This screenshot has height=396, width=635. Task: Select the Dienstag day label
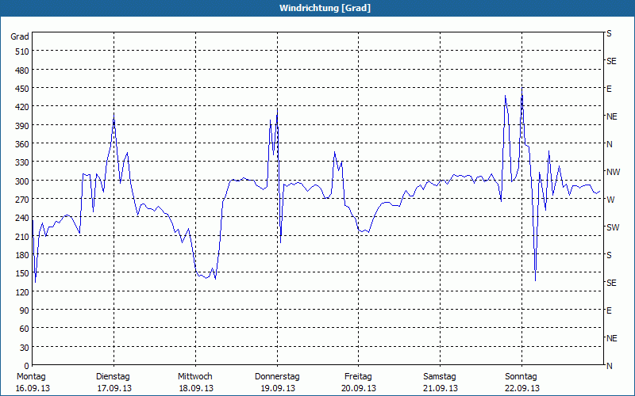click(113, 377)
